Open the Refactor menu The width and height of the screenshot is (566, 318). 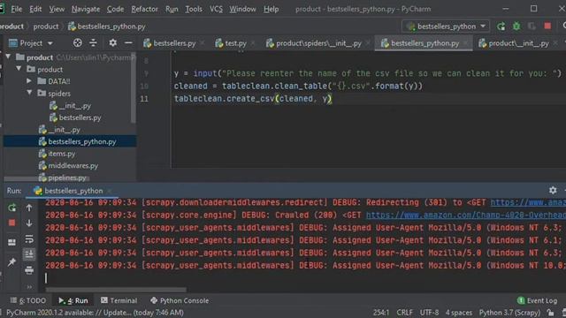tap(144, 9)
